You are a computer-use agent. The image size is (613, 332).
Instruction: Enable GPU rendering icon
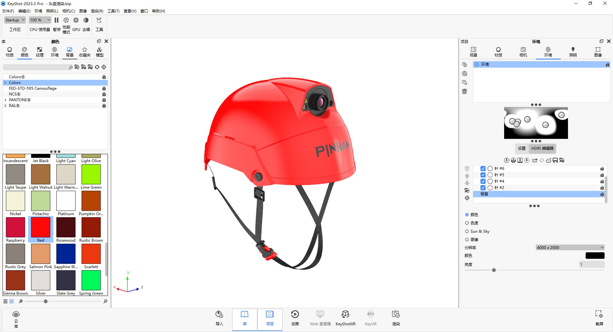pos(76,20)
